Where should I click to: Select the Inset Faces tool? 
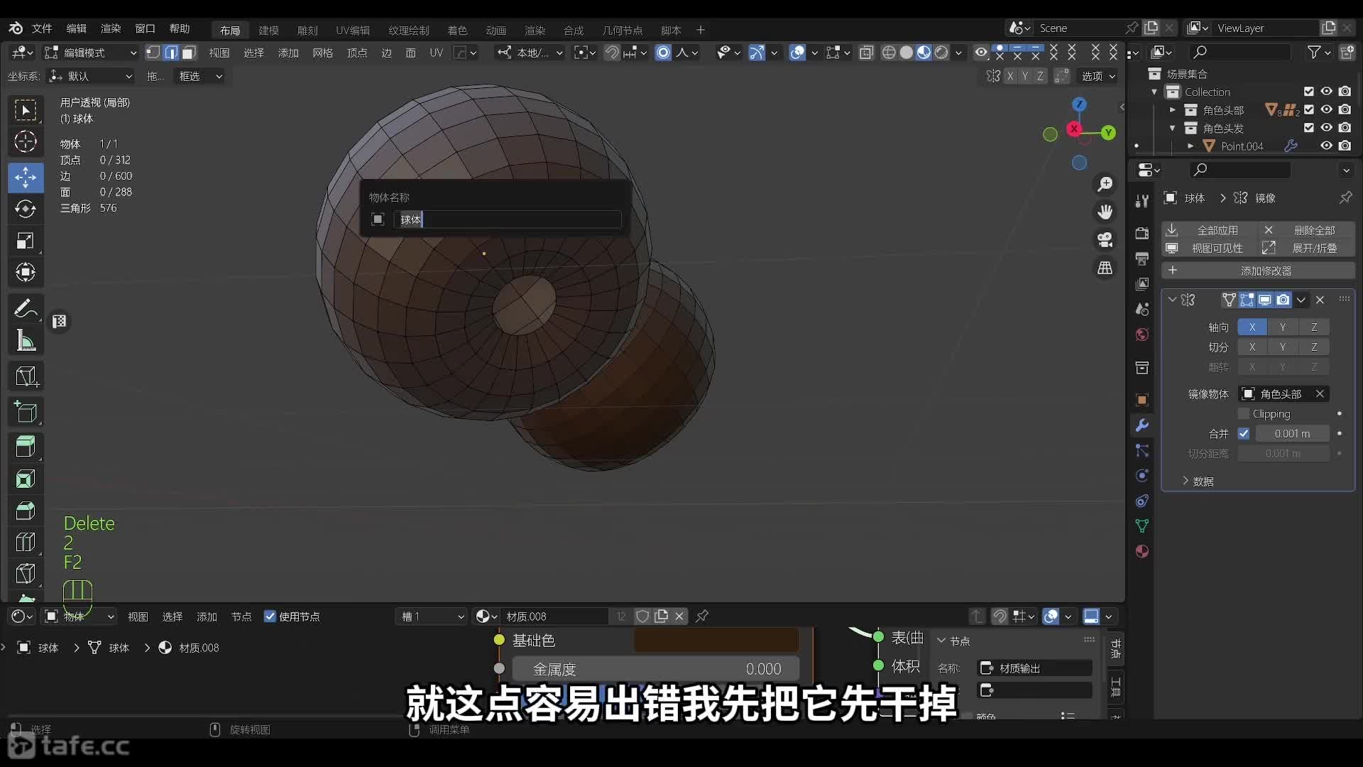(x=26, y=479)
